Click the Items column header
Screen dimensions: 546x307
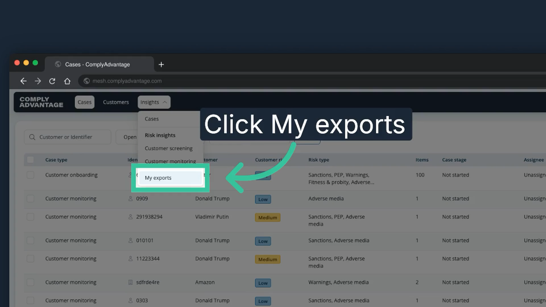click(422, 160)
